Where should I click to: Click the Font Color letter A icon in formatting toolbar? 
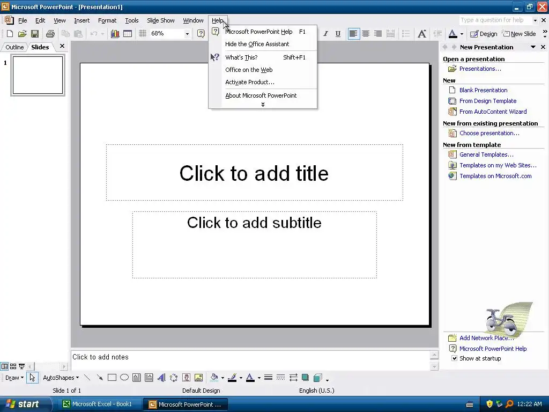click(452, 34)
